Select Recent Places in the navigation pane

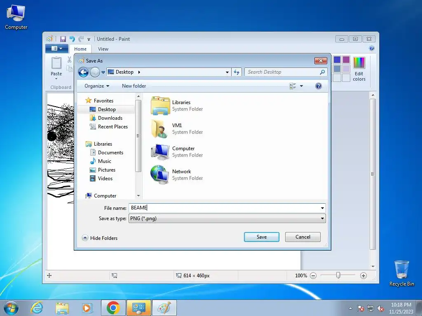pos(113,127)
